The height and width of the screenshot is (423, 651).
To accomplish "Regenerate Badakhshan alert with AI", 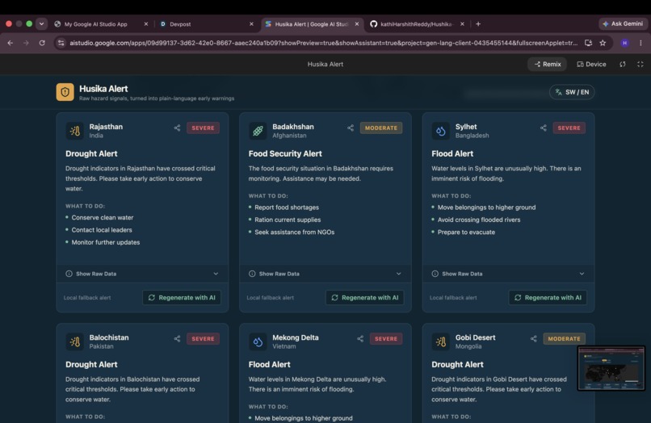I will [365, 298].
